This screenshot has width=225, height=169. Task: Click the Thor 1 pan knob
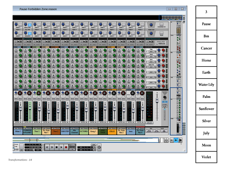[x=39, y=93]
